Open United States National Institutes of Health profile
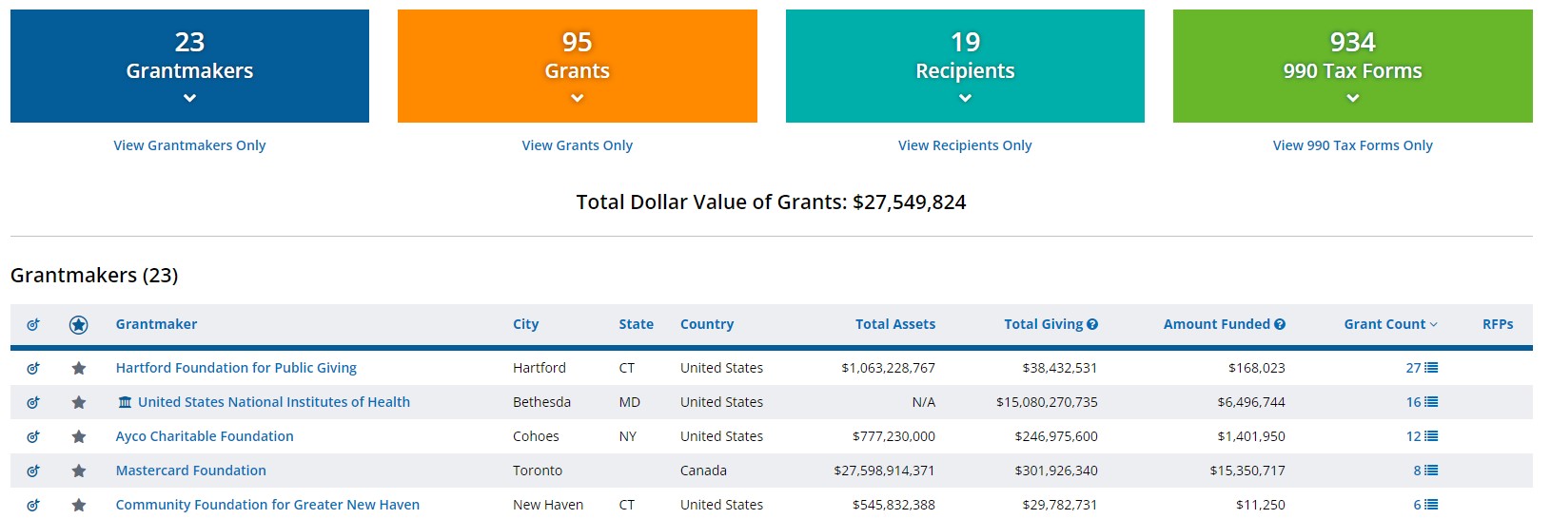Image resolution: width=1551 pixels, height=519 pixels. [x=274, y=402]
